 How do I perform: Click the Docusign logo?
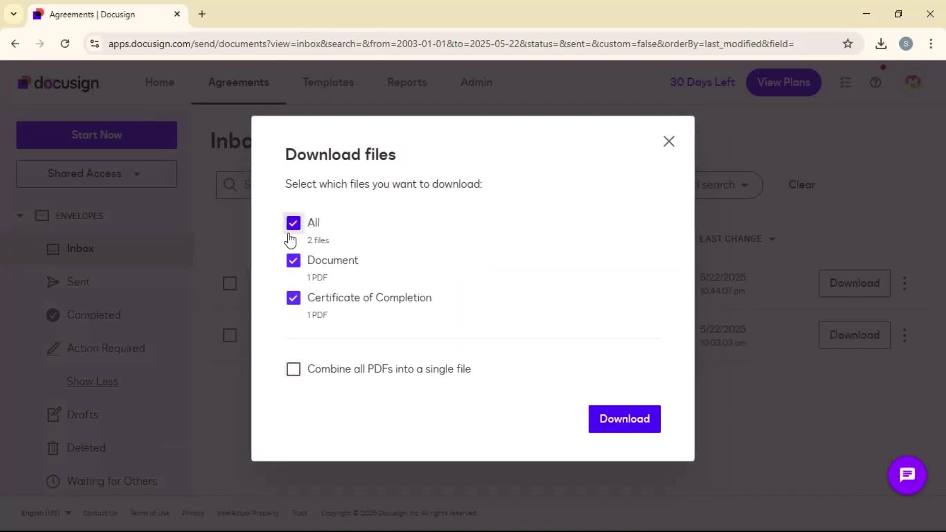click(x=58, y=83)
